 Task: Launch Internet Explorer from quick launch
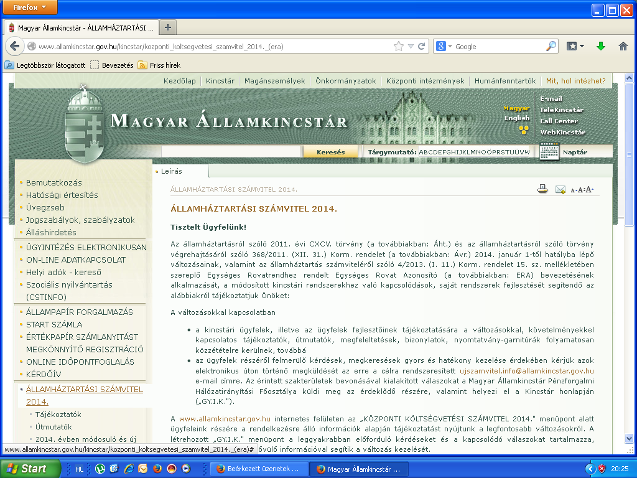tap(129, 469)
